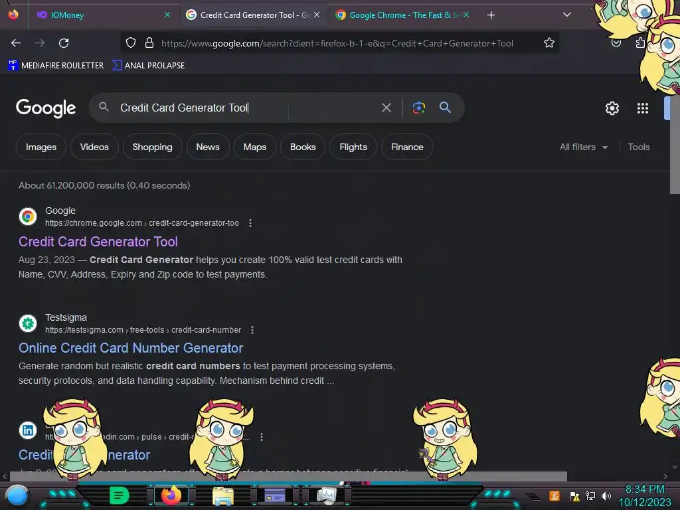680x510 pixels.
Task: Filter results by Maps
Action: coord(255,147)
